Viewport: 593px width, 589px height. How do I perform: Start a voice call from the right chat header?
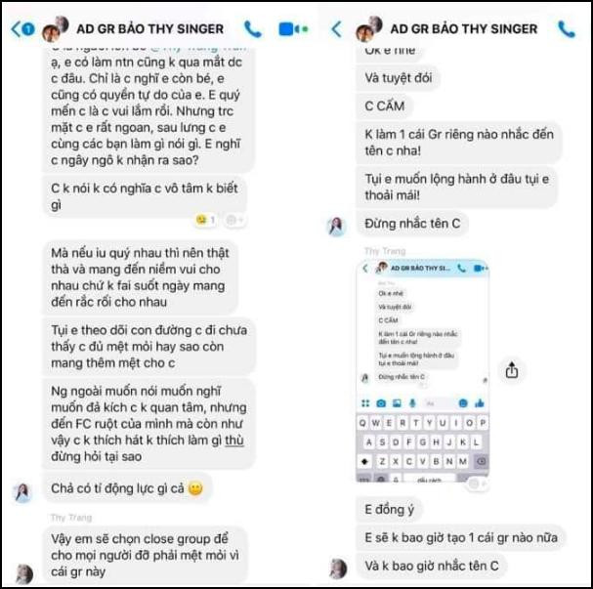coord(567,29)
